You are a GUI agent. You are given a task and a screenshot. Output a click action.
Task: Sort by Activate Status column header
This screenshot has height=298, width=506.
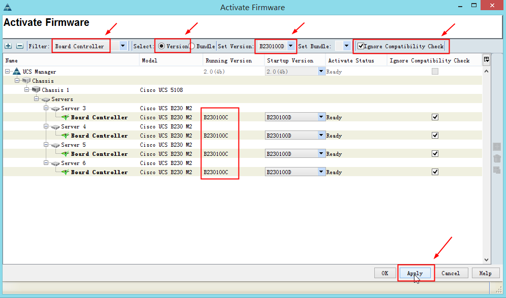coord(356,60)
